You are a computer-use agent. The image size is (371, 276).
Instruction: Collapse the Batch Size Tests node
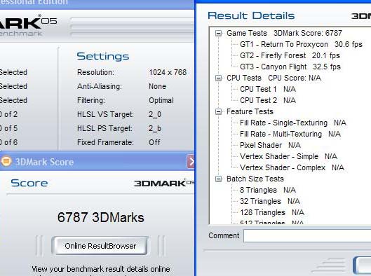(x=218, y=179)
